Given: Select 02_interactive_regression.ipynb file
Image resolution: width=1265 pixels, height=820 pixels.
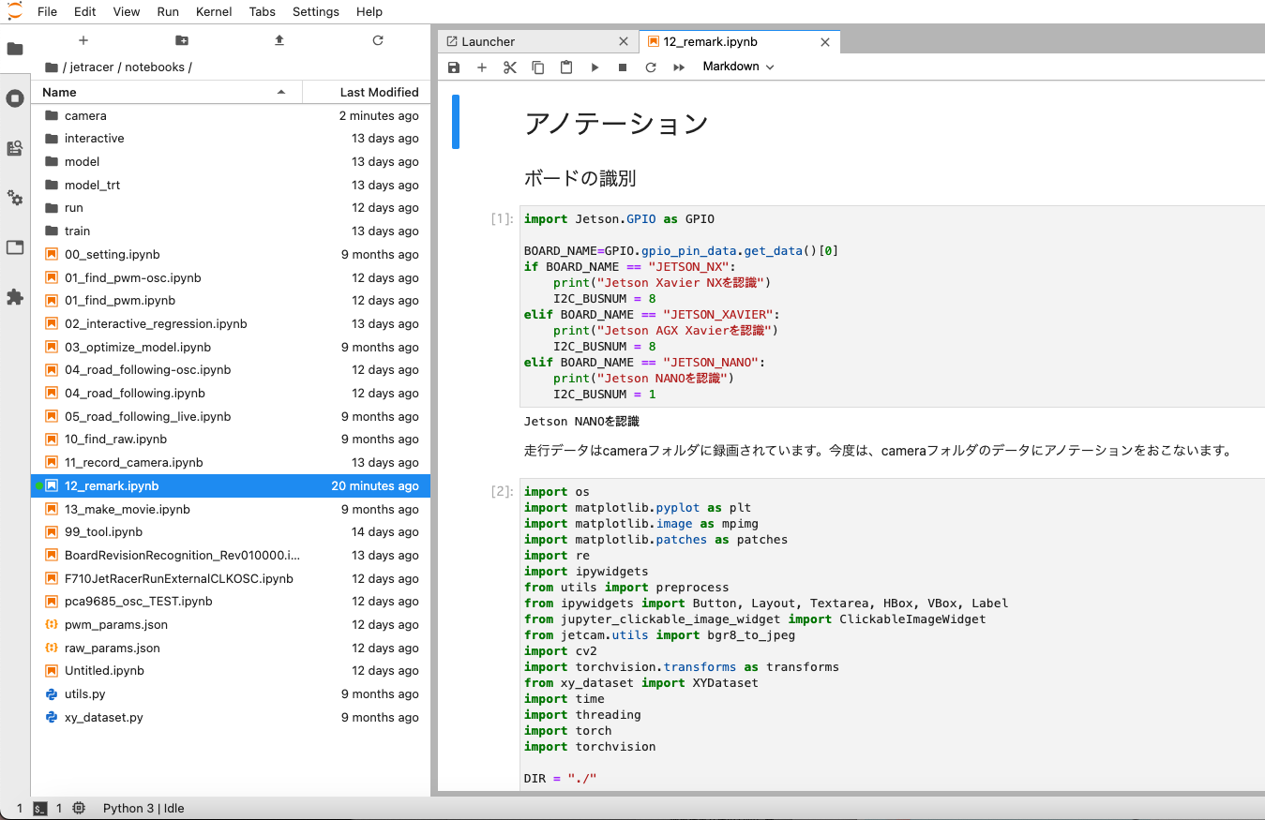Looking at the screenshot, I should tap(231, 323).
